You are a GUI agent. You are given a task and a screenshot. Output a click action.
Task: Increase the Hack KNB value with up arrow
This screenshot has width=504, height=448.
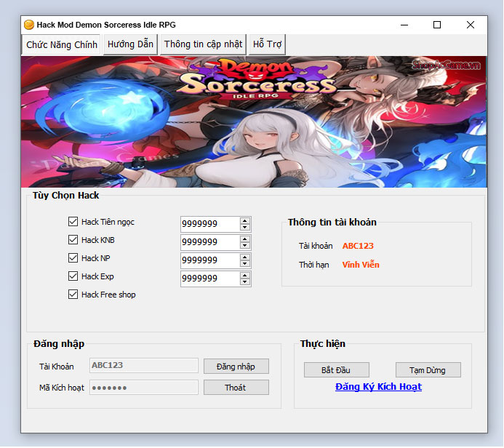click(x=245, y=239)
